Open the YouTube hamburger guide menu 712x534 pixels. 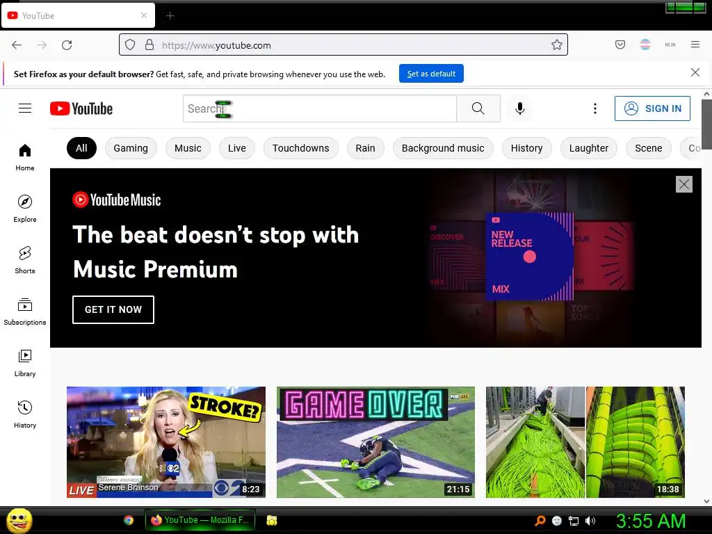[x=25, y=108]
